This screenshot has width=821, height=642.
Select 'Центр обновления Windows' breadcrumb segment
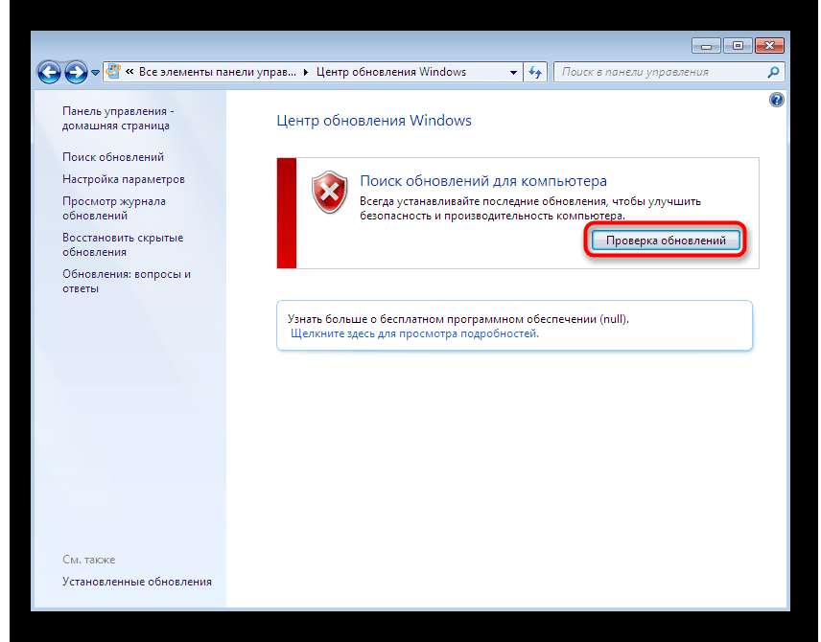tap(391, 72)
